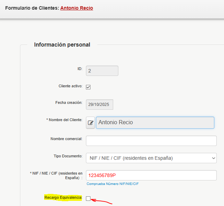
Task: Click the Tipo Documento label
Action: click(x=68, y=156)
